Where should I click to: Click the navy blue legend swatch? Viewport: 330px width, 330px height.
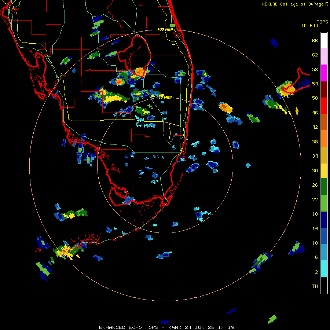[x=324, y=220]
